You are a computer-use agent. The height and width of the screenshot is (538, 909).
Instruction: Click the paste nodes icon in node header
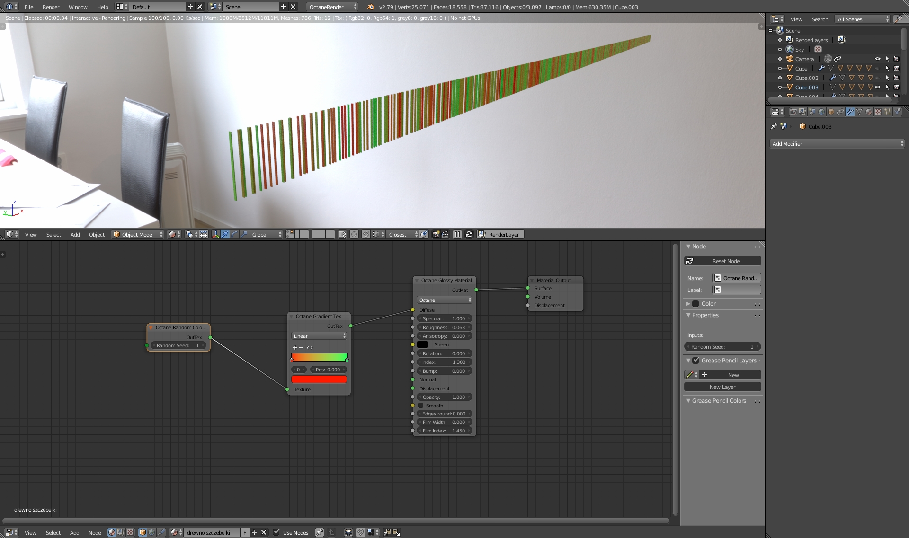(x=396, y=532)
